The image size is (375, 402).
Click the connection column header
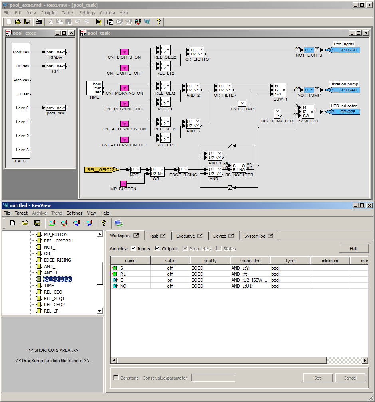[x=250, y=261]
